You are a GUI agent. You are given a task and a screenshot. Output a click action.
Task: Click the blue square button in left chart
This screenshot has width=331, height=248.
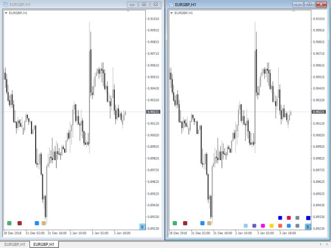click(37, 223)
